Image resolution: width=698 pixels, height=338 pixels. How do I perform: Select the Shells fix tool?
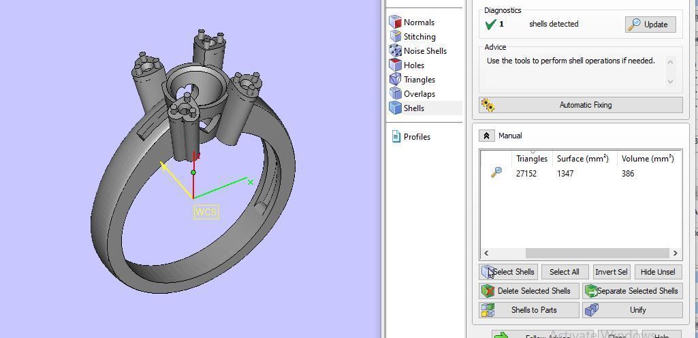click(425, 108)
